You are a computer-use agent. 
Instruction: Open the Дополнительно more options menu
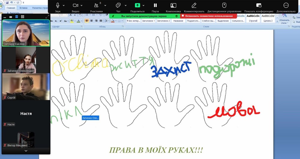tap(286, 5)
